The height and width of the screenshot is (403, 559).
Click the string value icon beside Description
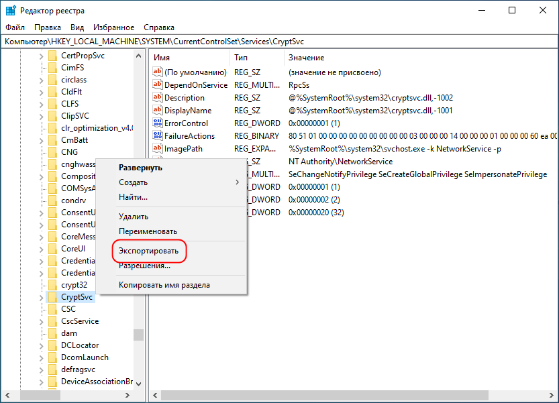[x=158, y=98]
